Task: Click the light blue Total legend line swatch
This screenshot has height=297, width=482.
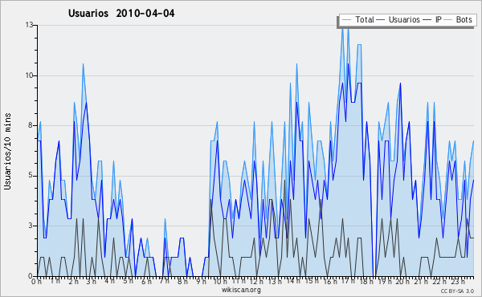Action: point(346,20)
